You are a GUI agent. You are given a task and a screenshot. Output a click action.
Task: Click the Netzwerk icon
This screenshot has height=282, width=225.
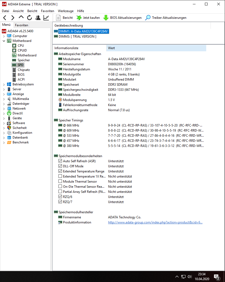click(9, 109)
